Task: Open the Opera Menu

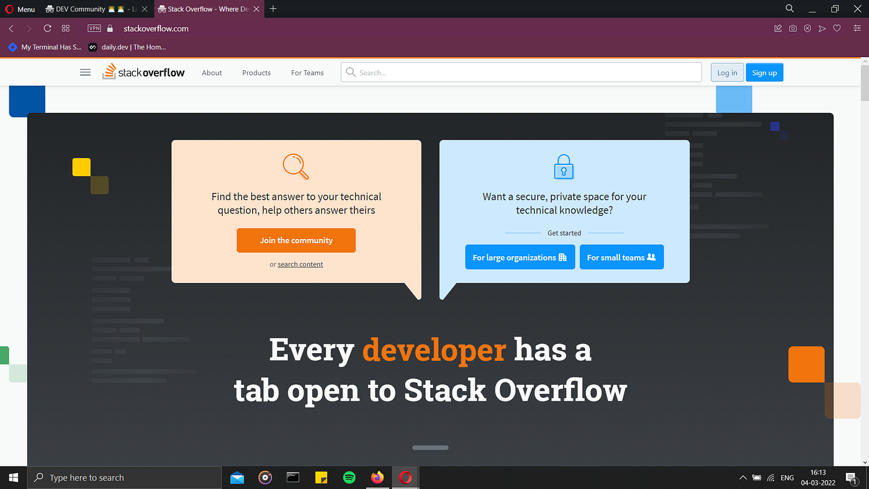Action: tap(20, 9)
